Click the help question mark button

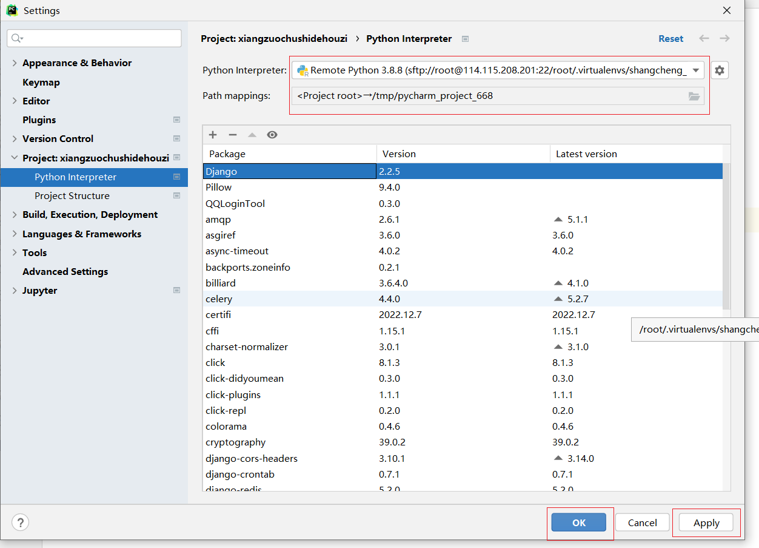[21, 522]
